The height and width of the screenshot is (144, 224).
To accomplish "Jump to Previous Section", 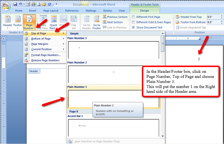I will (115, 17).
